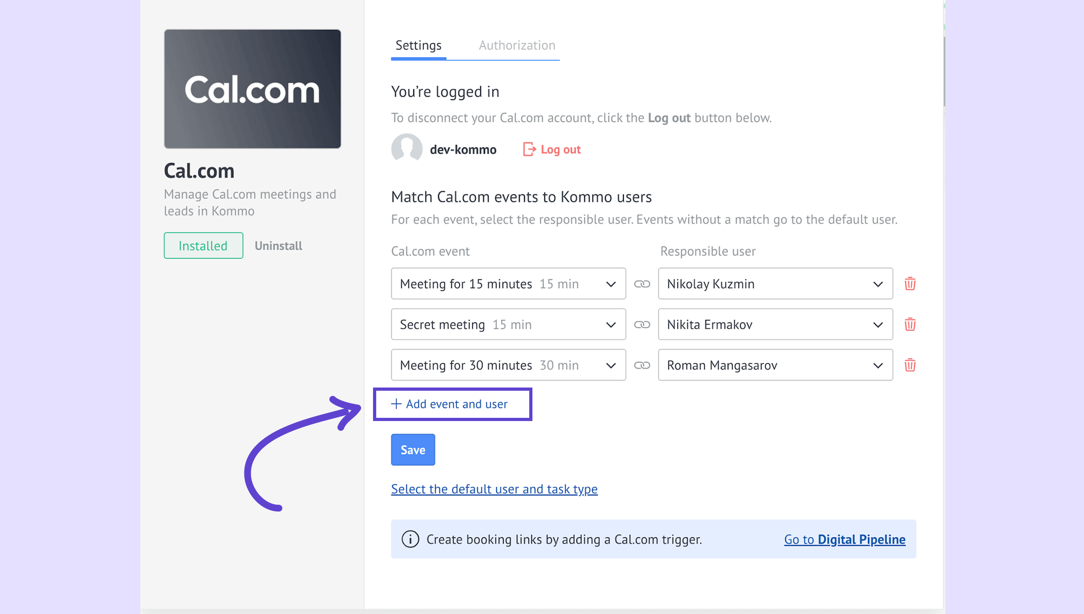The image size is (1084, 614).
Task: Click chain icon in Secret meeting row
Action: 642,324
